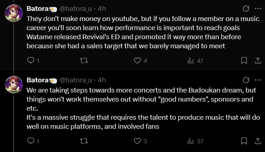Open more options on second tweet
Image resolution: width=265 pixels, height=152 pixels.
pos(257,80)
